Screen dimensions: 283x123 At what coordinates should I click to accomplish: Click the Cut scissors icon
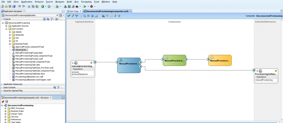29,6
